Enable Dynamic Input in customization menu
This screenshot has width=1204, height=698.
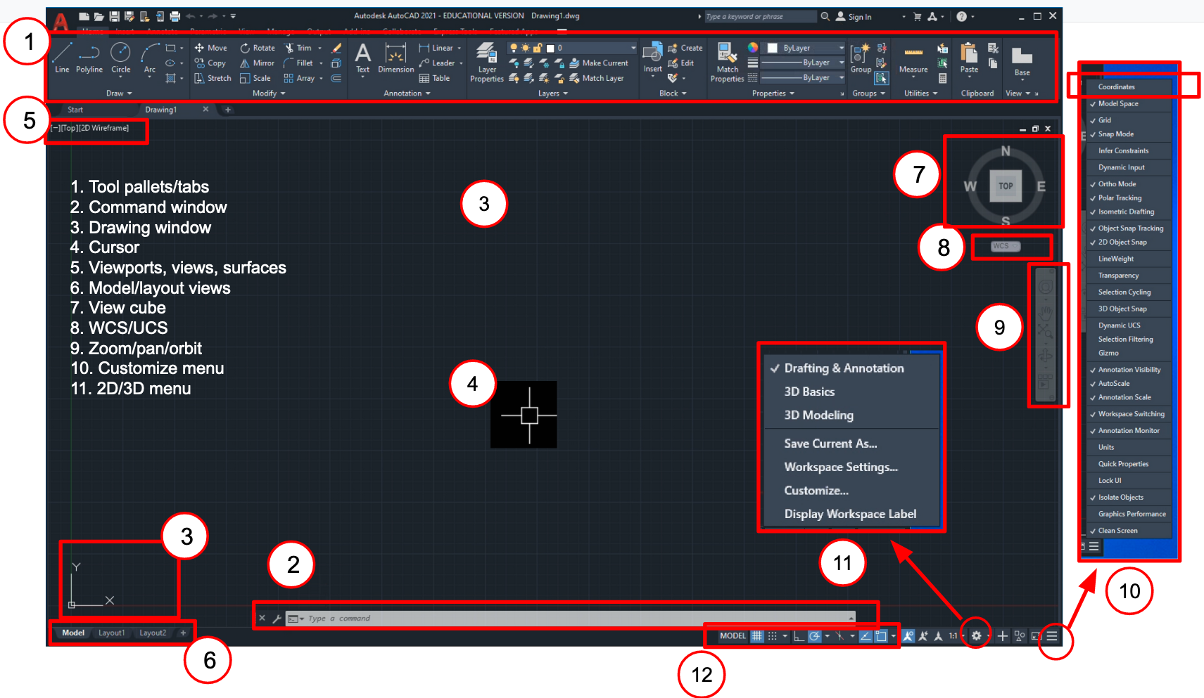pos(1128,167)
